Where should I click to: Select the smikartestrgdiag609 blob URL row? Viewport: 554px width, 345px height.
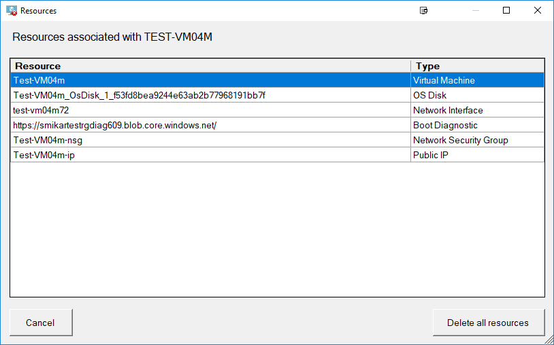pyautogui.click(x=278, y=125)
